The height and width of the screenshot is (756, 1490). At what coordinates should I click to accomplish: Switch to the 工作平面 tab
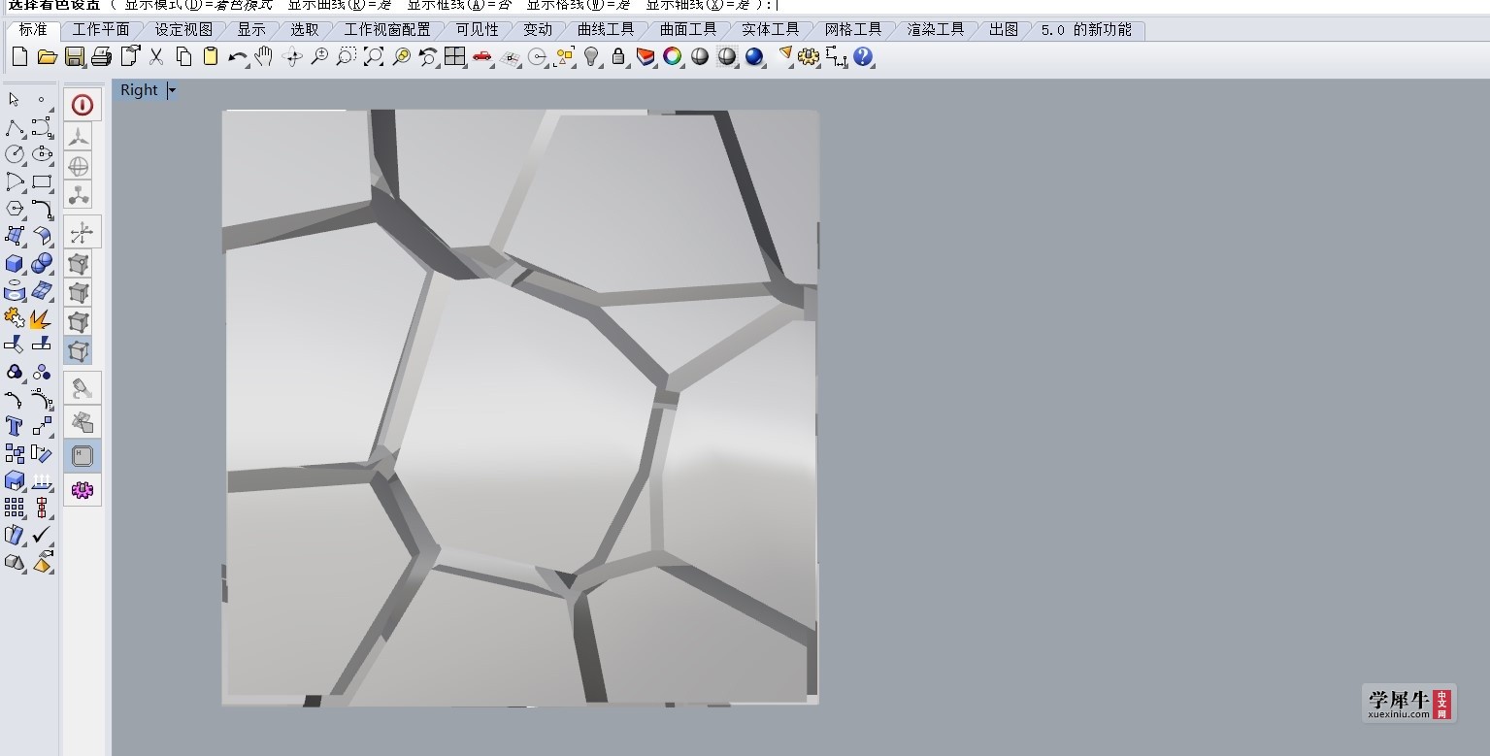point(101,30)
